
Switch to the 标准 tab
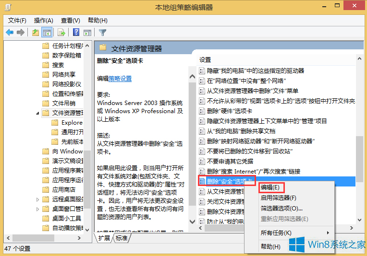tap(122, 238)
